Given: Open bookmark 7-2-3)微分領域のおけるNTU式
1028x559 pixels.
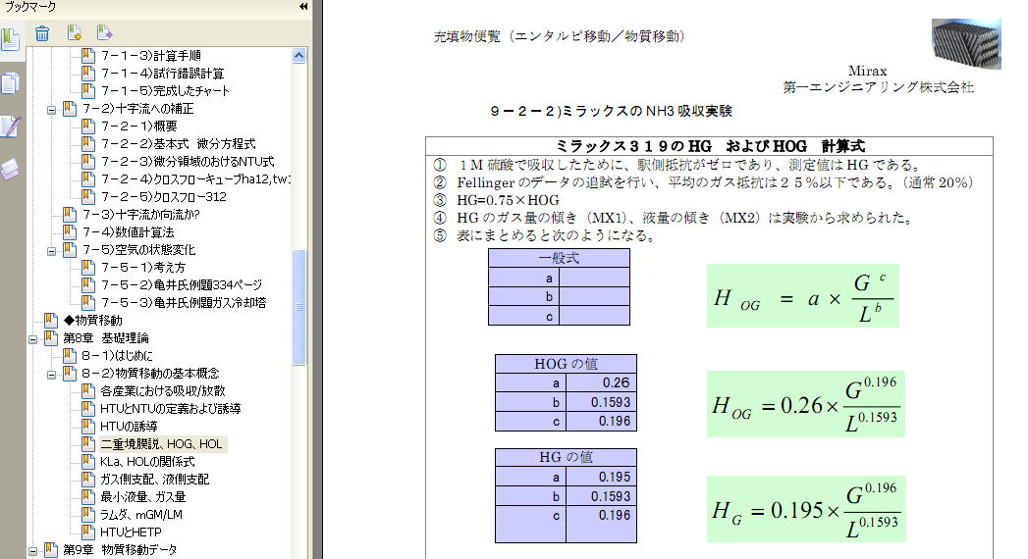Looking at the screenshot, I should pyautogui.click(x=187, y=162).
